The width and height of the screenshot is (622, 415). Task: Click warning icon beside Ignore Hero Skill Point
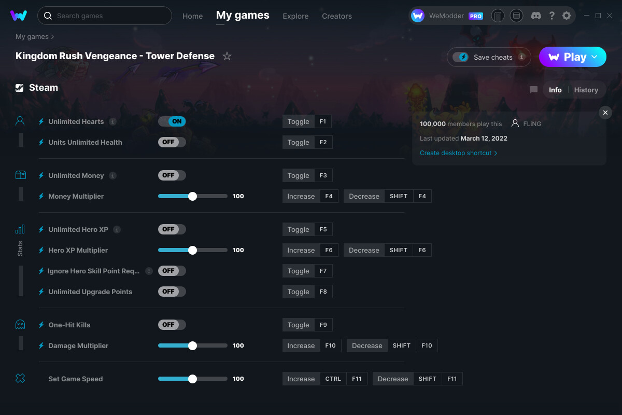(149, 271)
